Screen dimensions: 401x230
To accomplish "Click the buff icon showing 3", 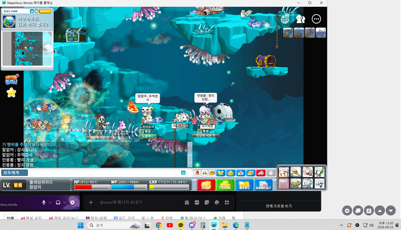I will pos(321,33).
